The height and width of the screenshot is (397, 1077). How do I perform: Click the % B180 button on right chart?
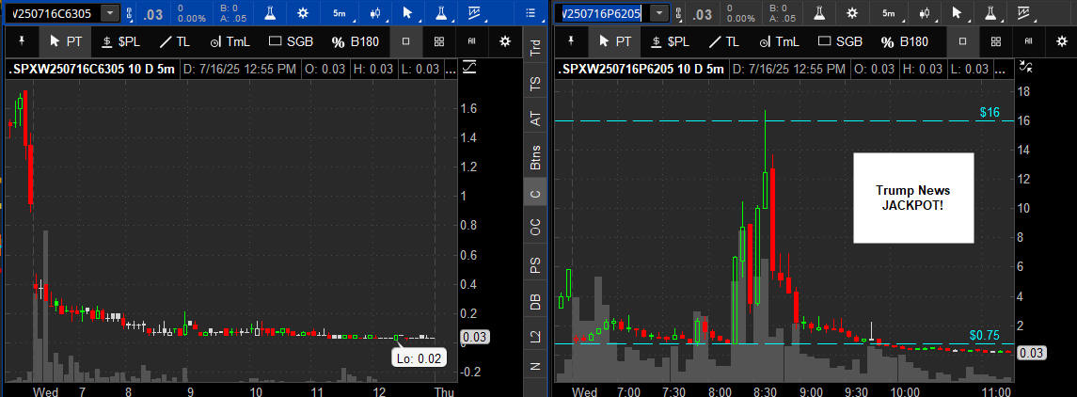click(x=904, y=41)
